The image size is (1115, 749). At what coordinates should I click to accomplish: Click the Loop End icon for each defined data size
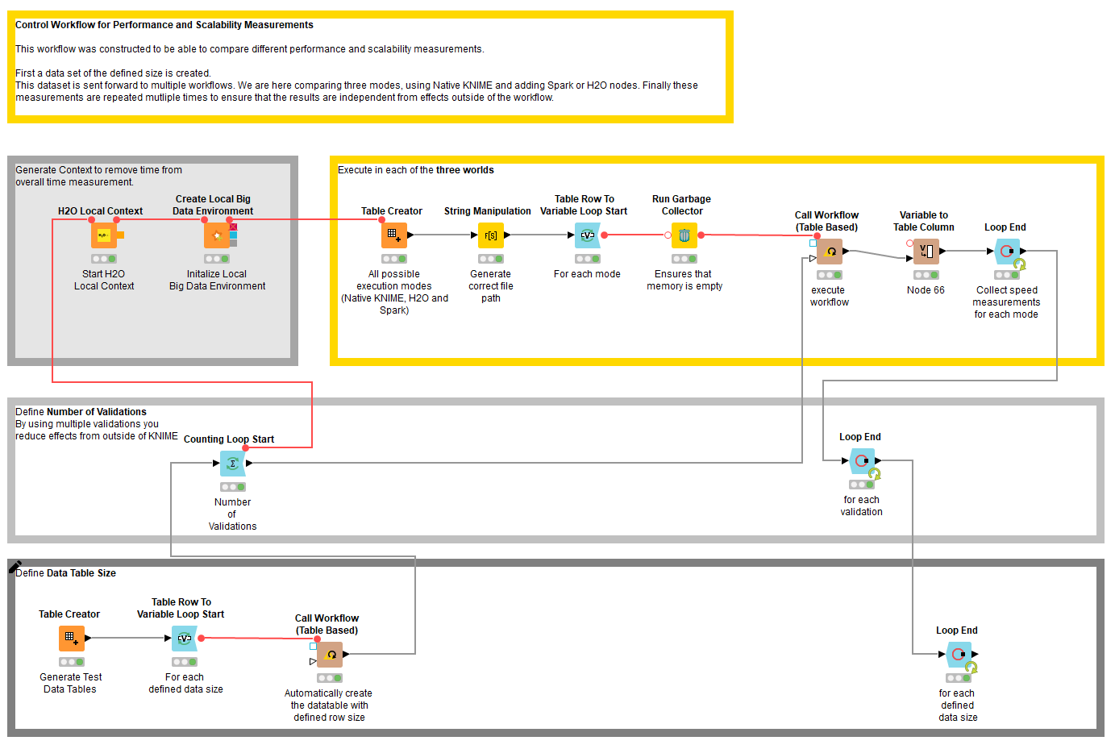click(x=959, y=655)
